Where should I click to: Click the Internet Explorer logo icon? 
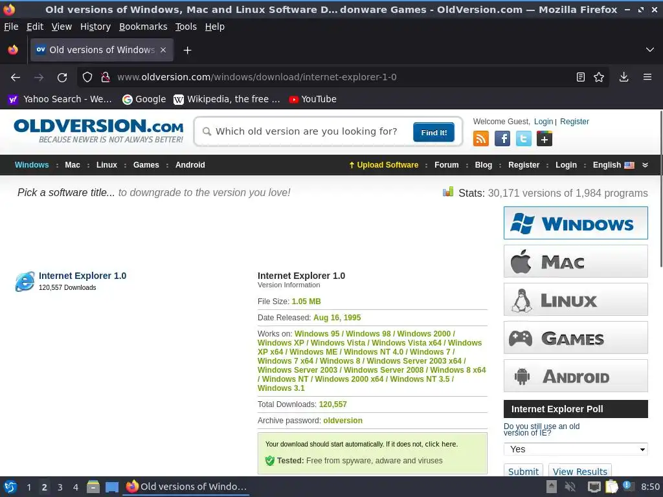tap(25, 282)
